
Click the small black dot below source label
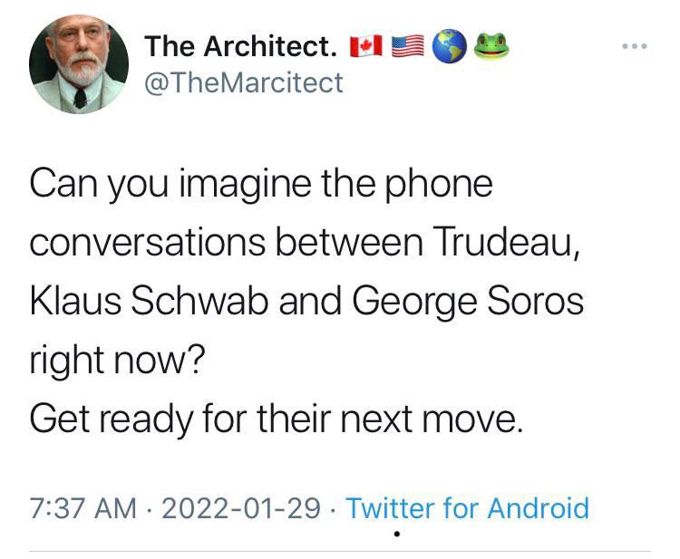[396, 534]
